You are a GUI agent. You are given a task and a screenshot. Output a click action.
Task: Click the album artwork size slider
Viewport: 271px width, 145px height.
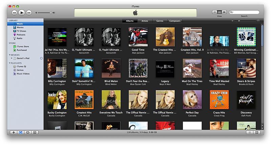point(238,21)
